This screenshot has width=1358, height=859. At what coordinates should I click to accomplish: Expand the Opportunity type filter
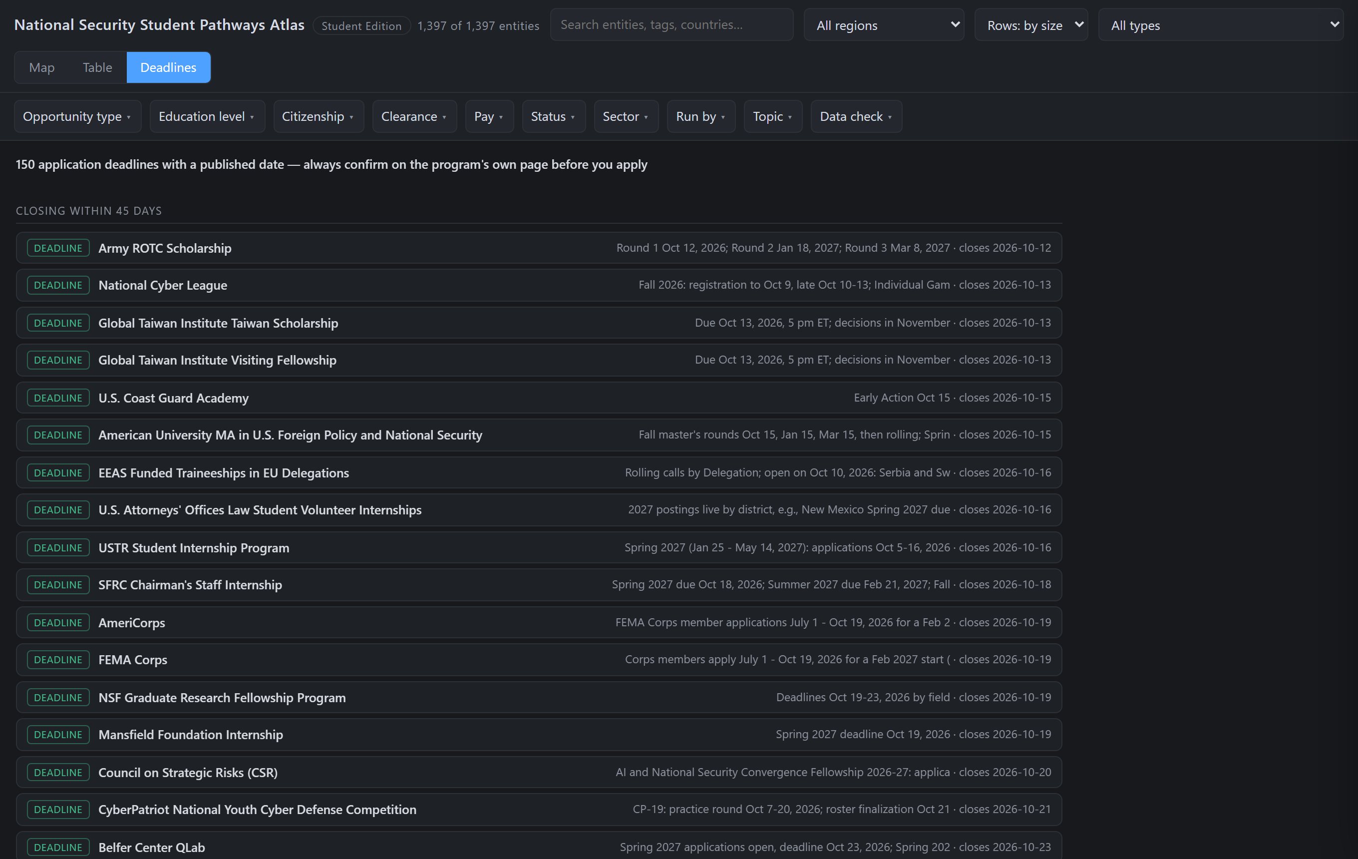pos(77,117)
